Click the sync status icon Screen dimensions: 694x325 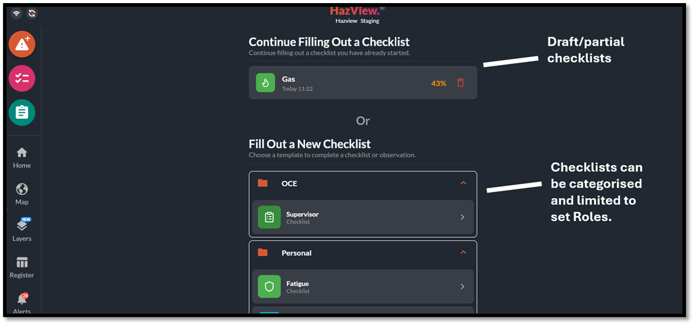tap(32, 13)
